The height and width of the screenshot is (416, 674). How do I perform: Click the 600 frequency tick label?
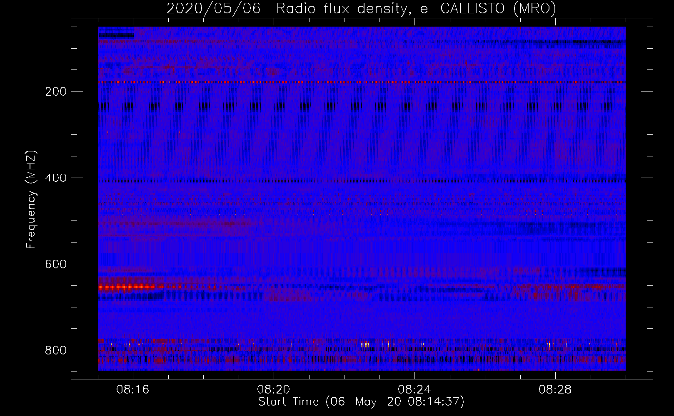point(56,264)
